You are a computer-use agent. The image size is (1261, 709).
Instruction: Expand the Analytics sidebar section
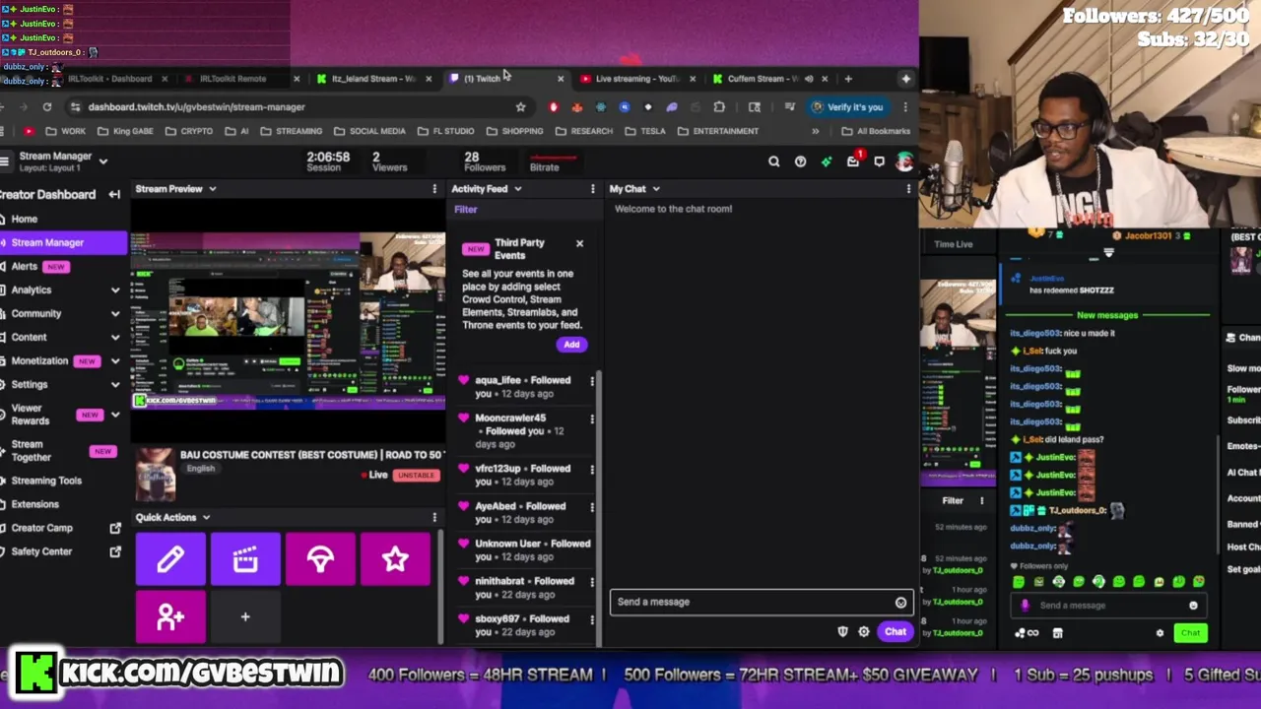coord(115,290)
